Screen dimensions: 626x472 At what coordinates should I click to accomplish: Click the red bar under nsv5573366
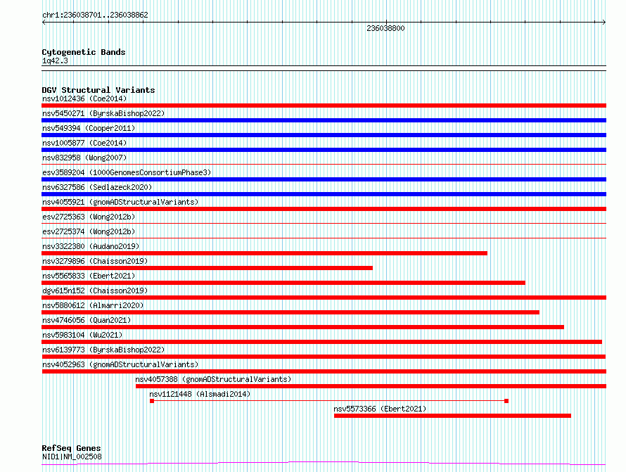452,416
